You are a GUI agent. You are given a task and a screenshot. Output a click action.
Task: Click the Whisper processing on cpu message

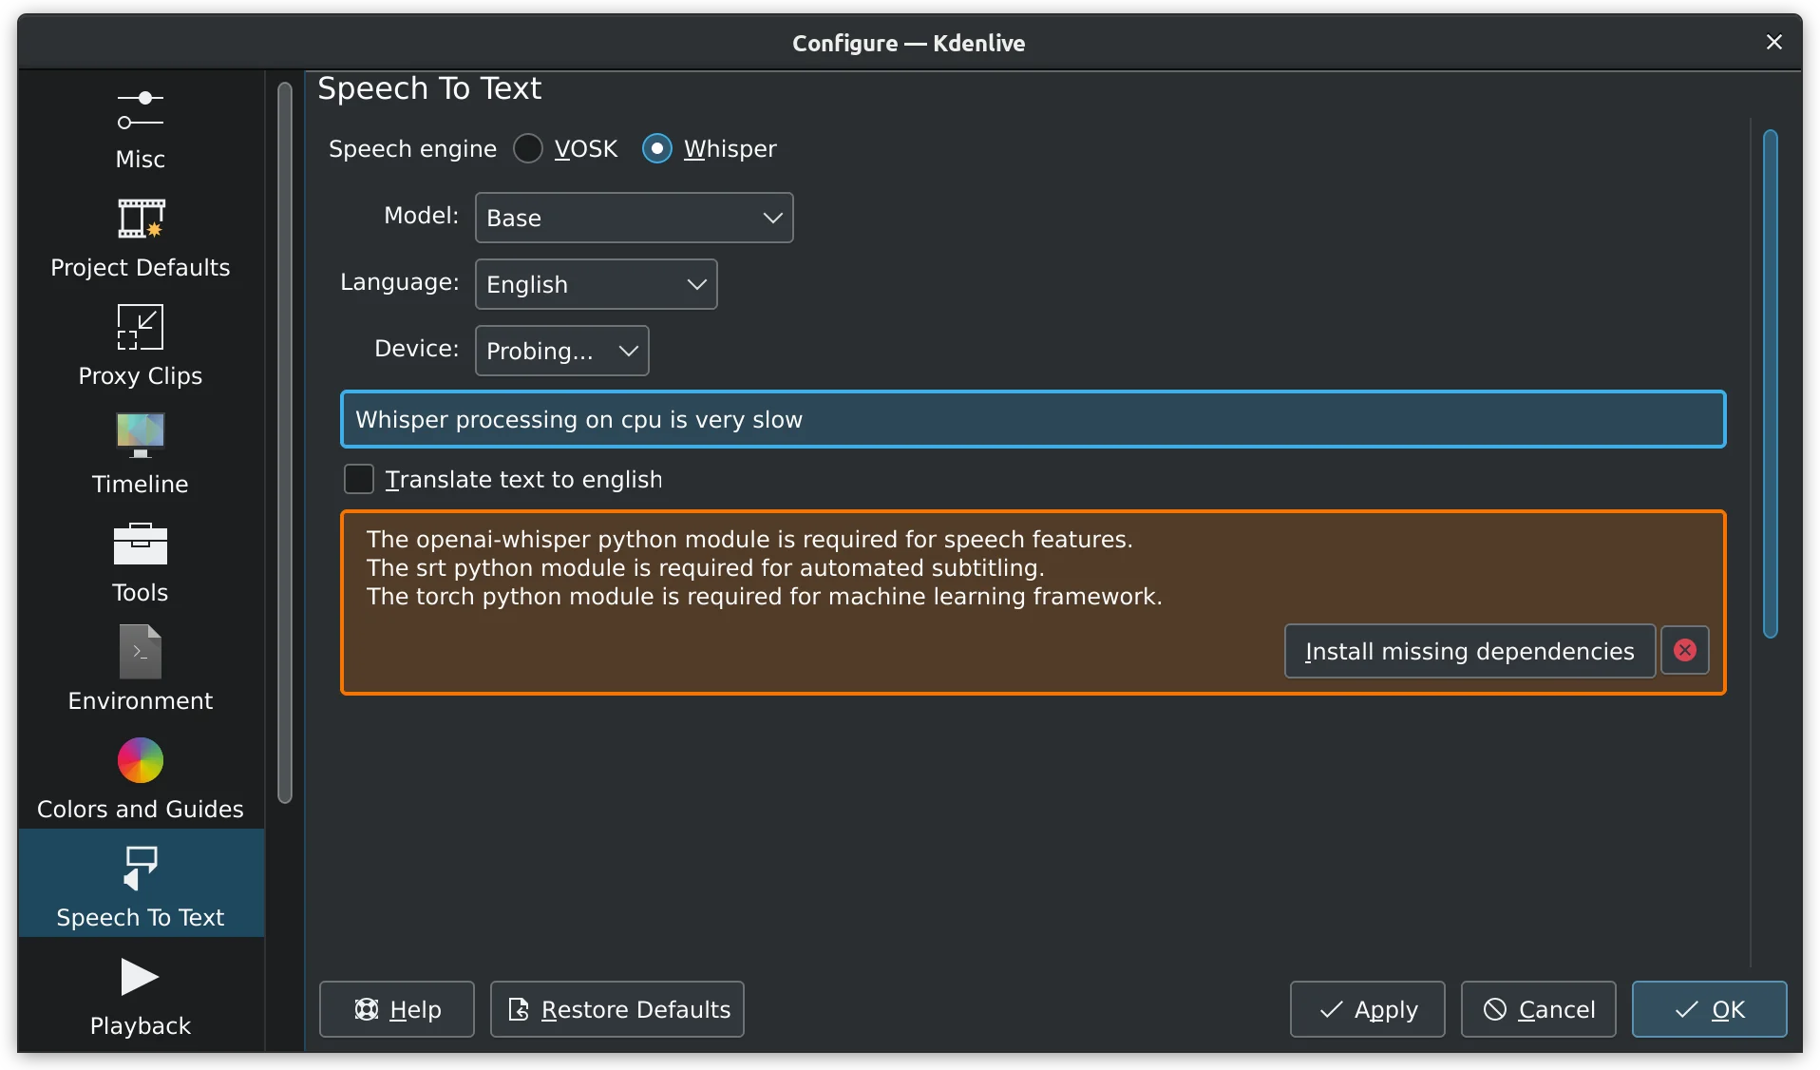[1033, 419]
